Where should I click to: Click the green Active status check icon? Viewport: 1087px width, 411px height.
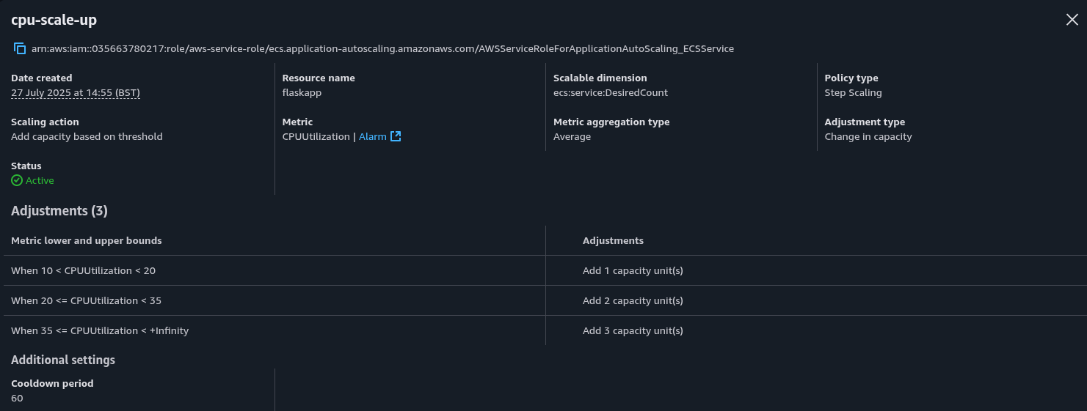17,180
